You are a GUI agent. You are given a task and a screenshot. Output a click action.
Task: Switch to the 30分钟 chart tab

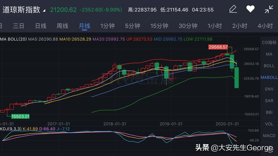click(188, 26)
